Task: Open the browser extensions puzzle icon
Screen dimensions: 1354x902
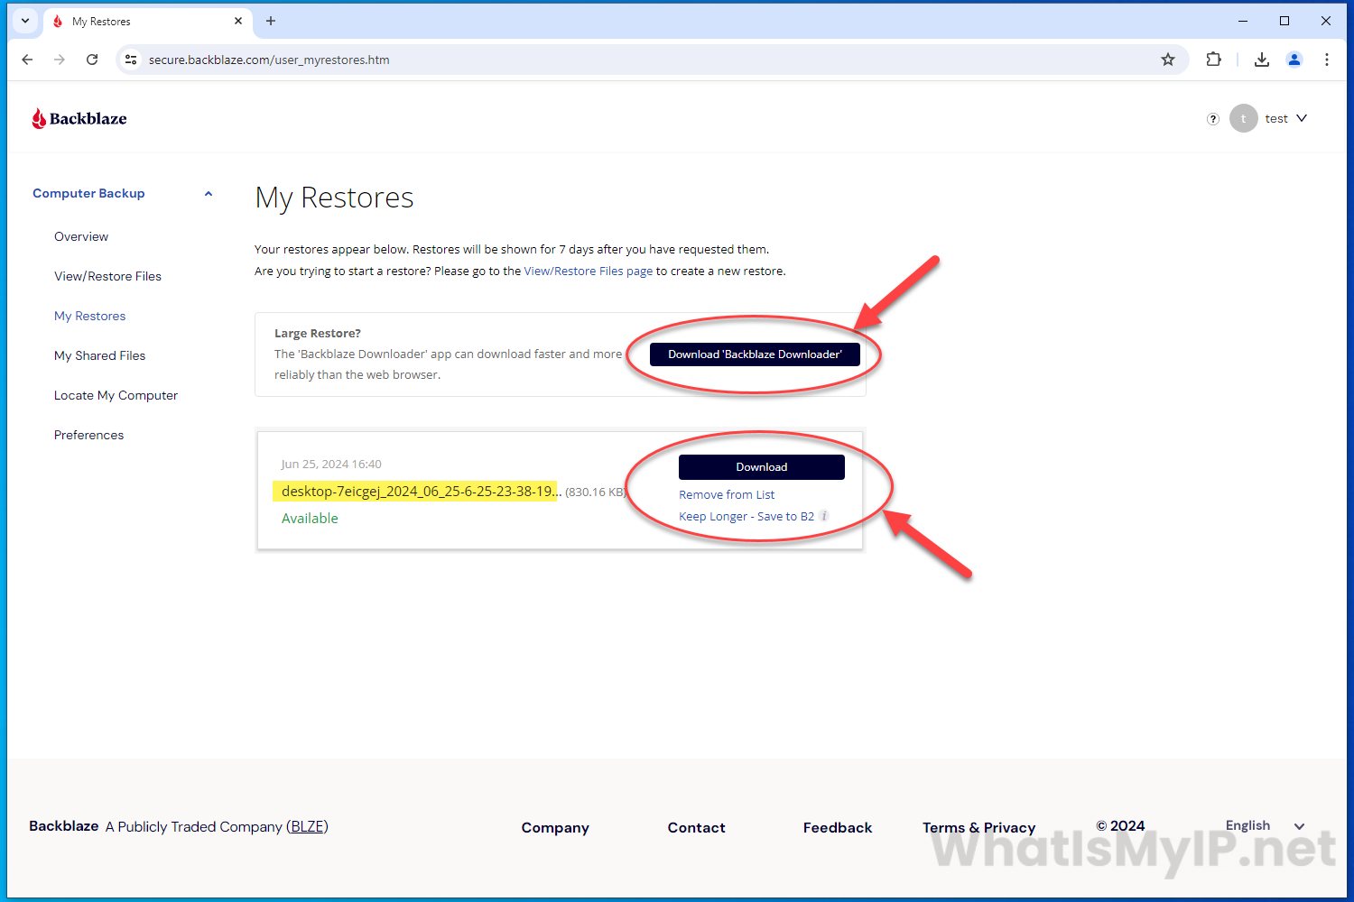Action: tap(1213, 60)
